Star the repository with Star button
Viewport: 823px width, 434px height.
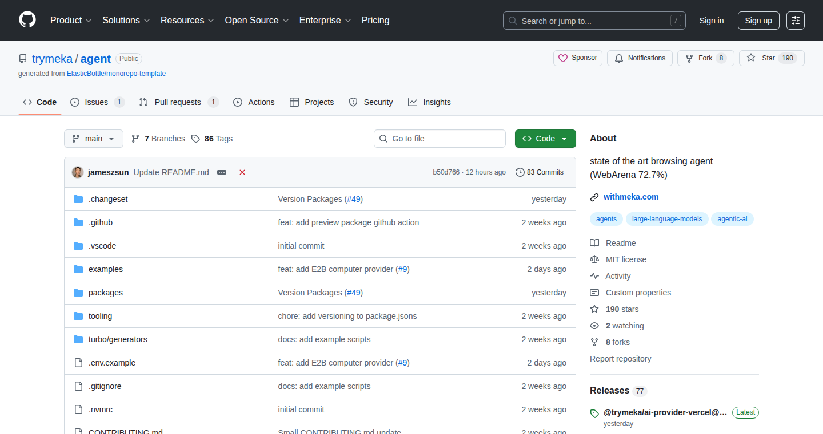[772, 58]
